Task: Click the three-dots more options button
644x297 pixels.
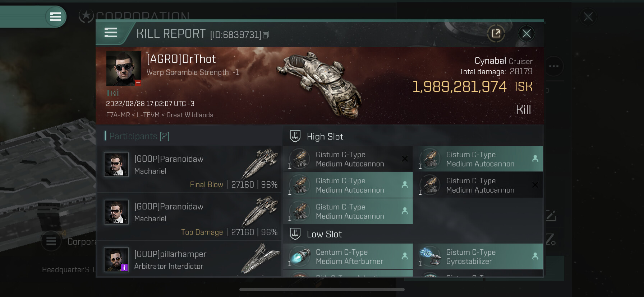Action: click(x=554, y=66)
